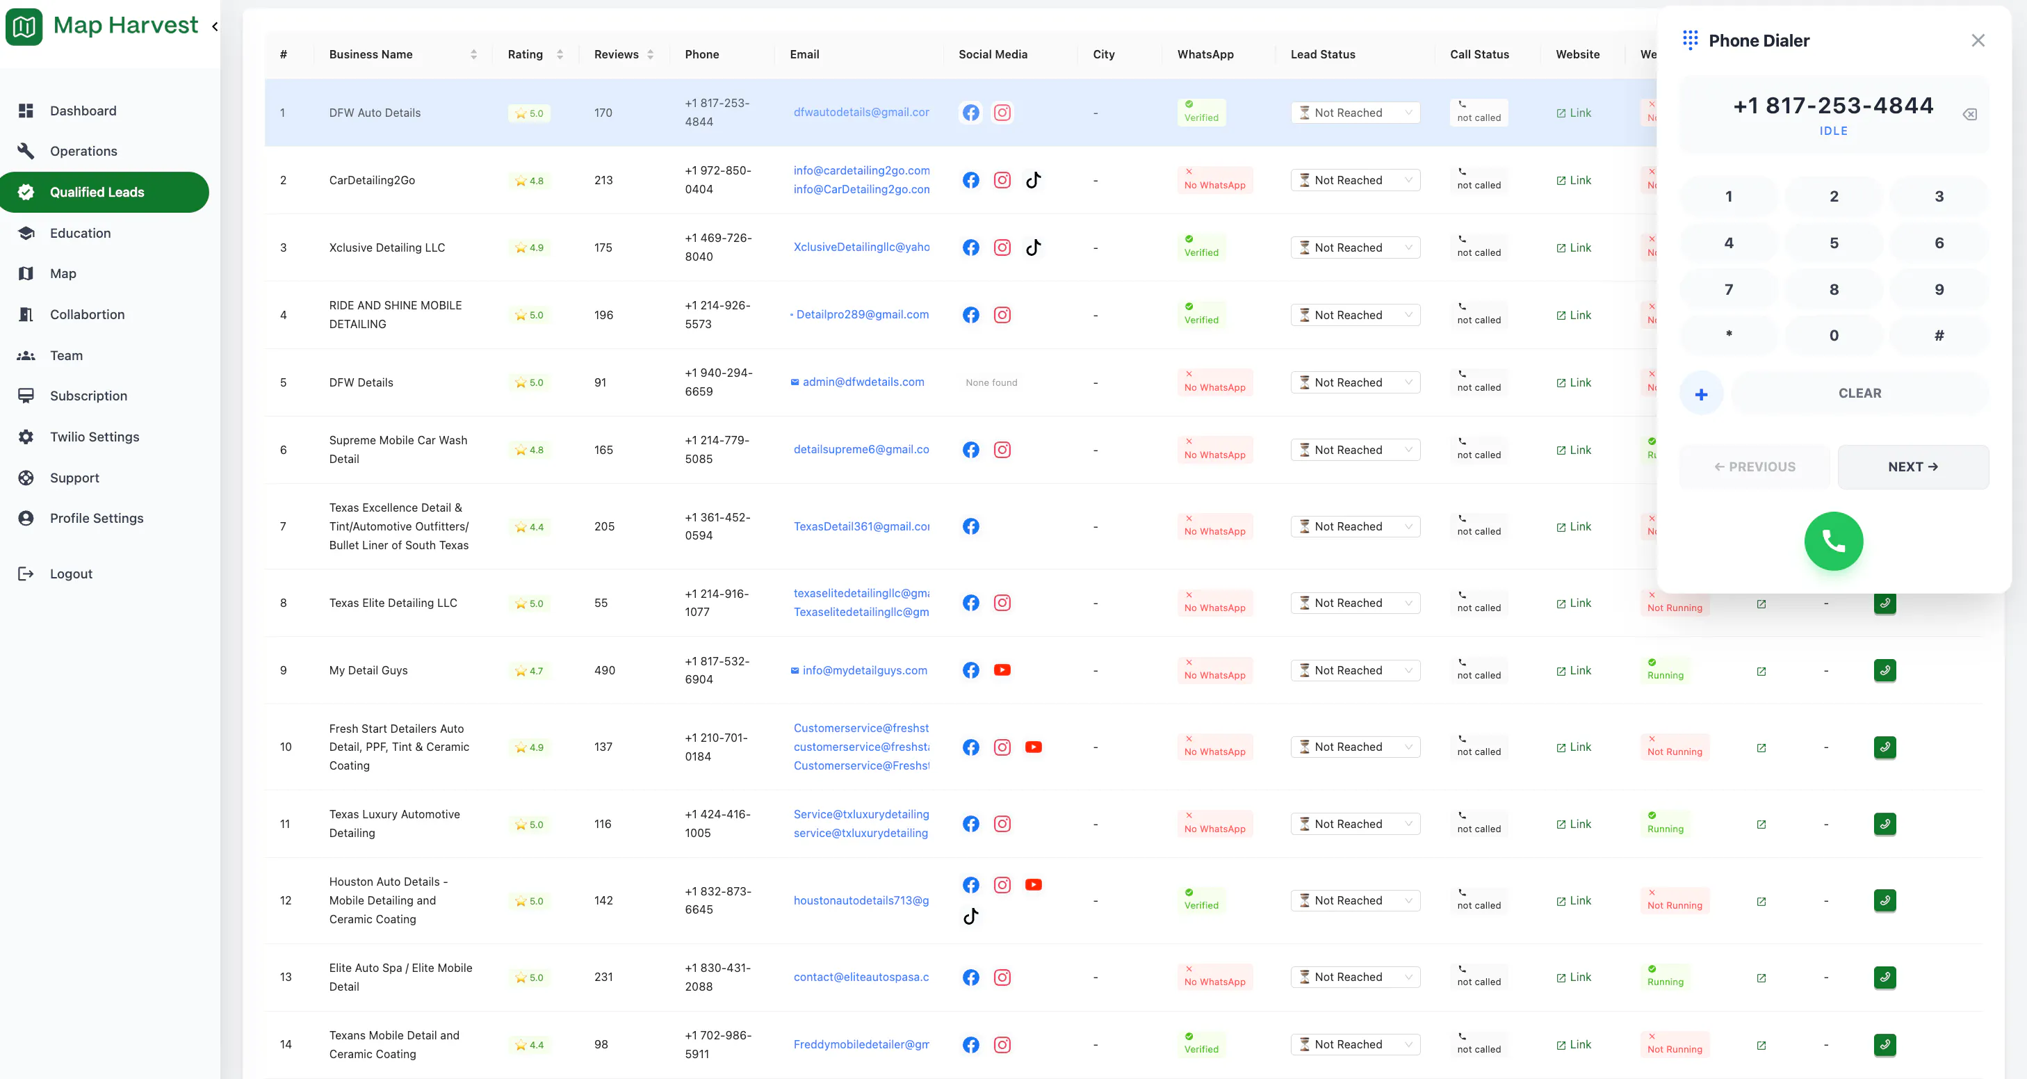Log out via sidebar Logout

click(x=71, y=574)
